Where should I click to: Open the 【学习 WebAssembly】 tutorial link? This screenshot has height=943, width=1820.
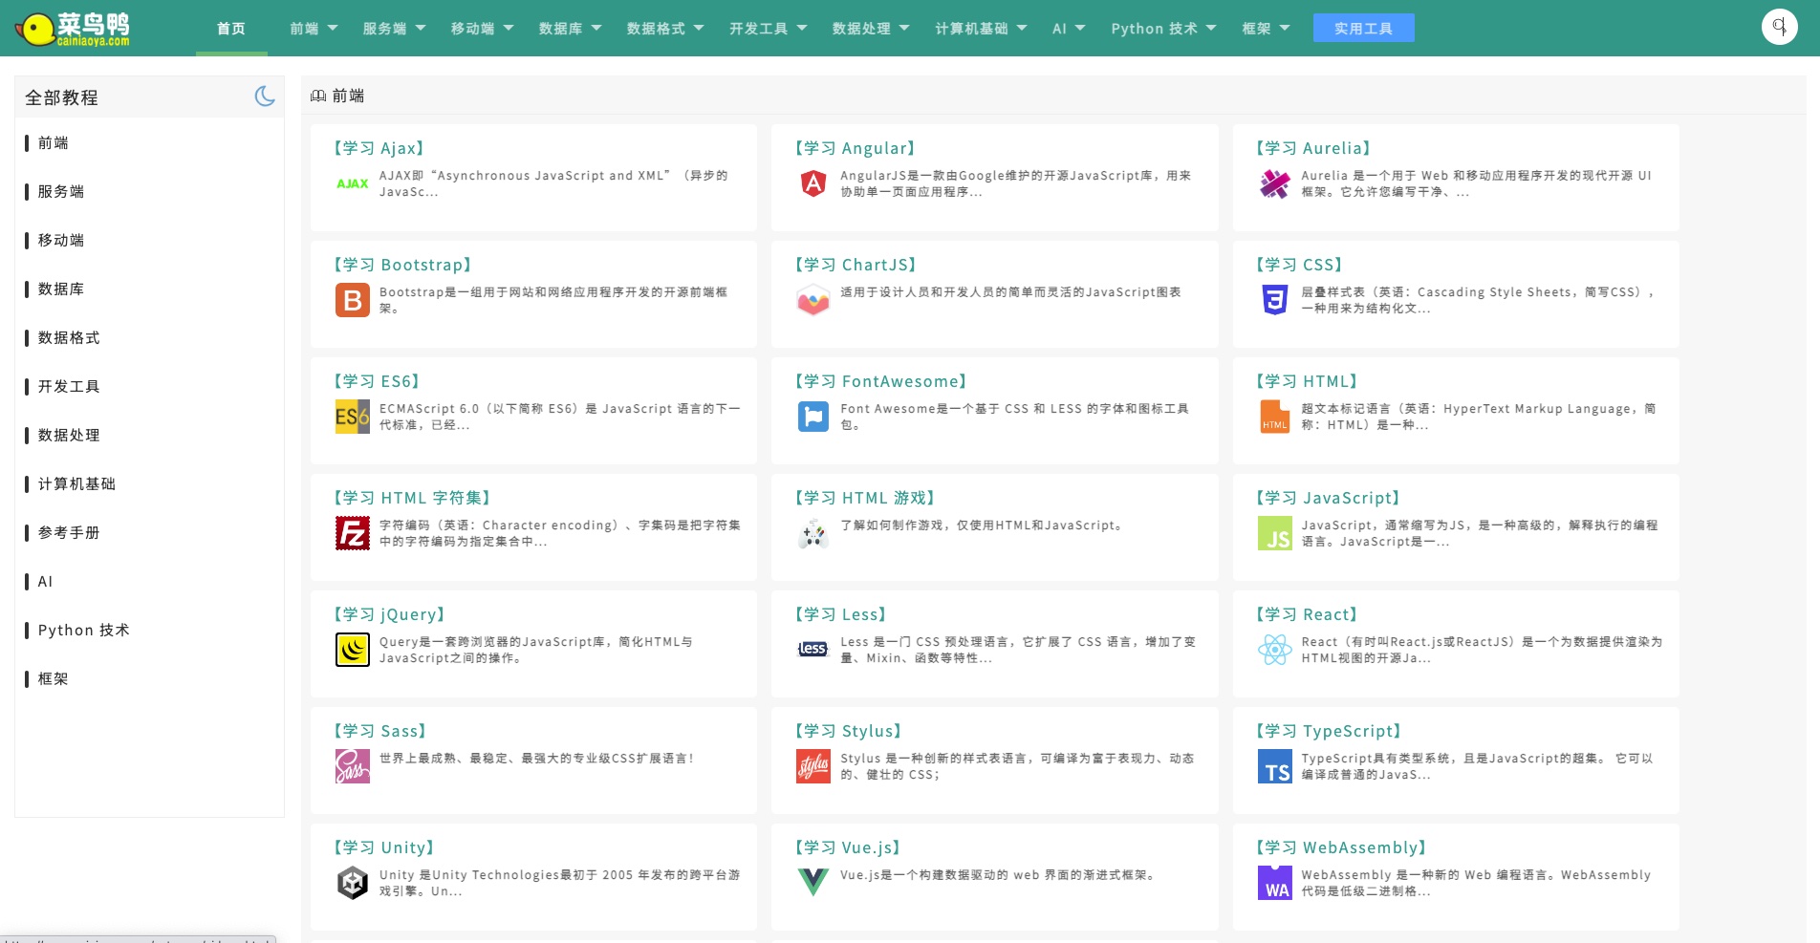click(x=1340, y=847)
